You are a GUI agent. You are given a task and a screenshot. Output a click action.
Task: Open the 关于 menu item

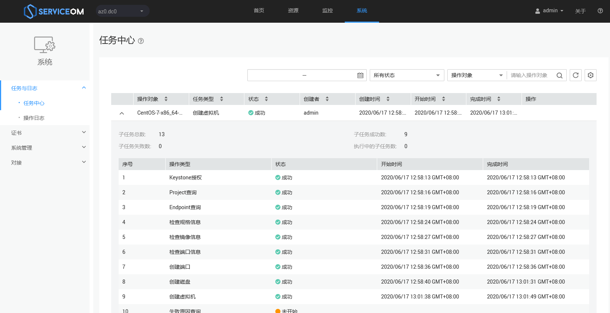click(581, 11)
